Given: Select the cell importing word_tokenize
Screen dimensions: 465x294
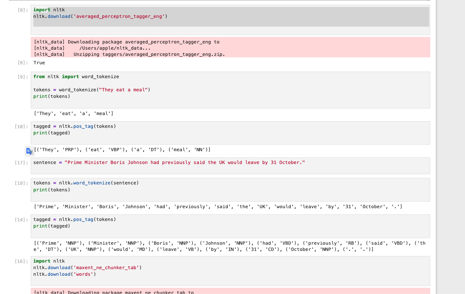Looking at the screenshot, I should 230,90.
